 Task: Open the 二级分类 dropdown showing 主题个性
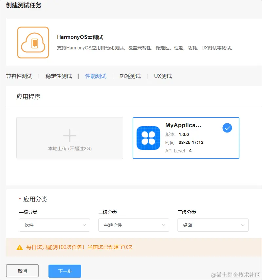pyautogui.click(x=134, y=225)
